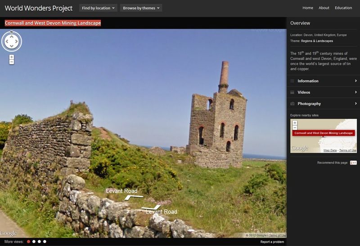The image size is (360, 246).
Task: Click the Information section icon
Action: (x=292, y=81)
